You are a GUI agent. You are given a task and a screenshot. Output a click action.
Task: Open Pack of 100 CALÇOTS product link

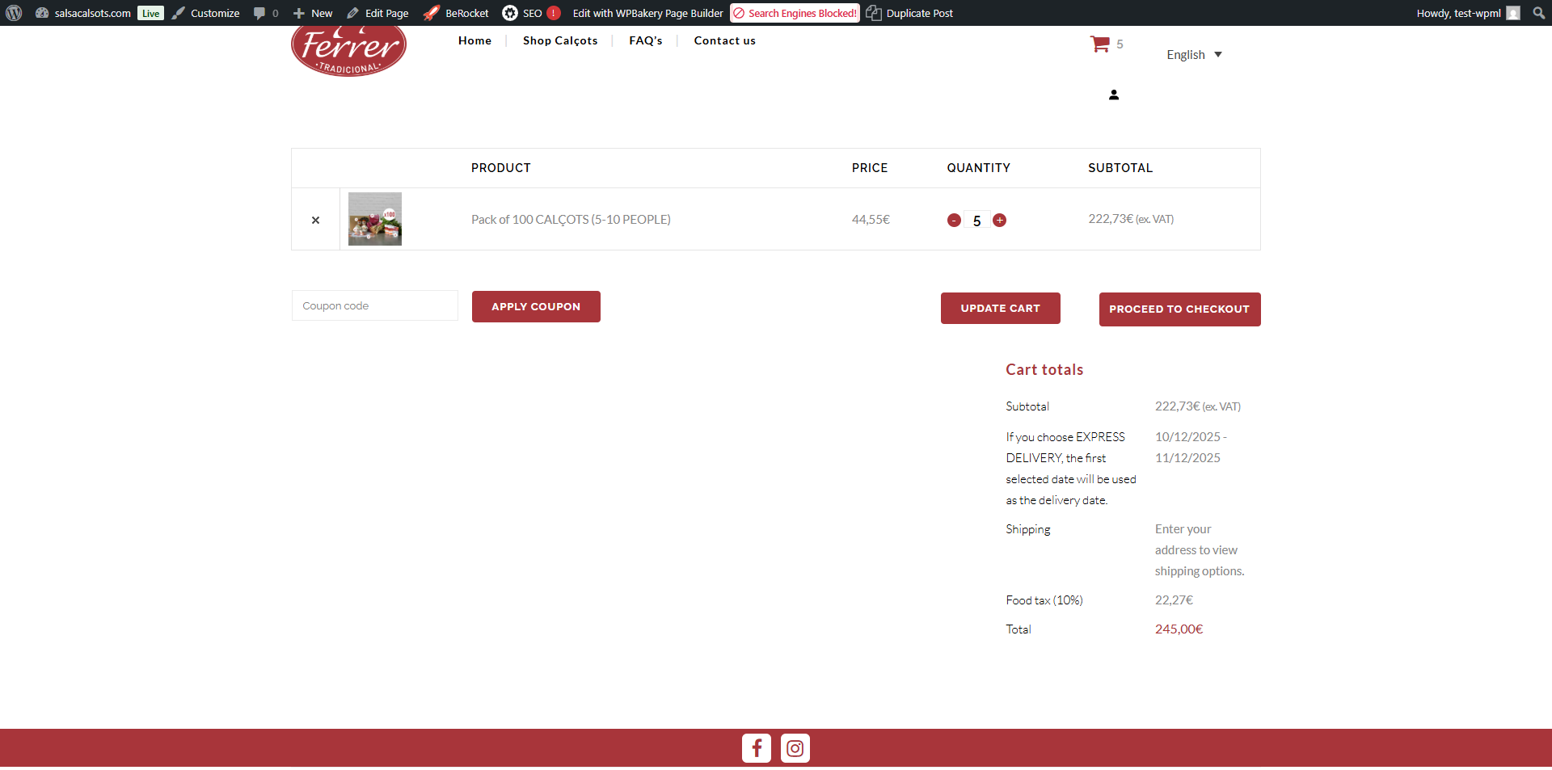[x=571, y=219]
